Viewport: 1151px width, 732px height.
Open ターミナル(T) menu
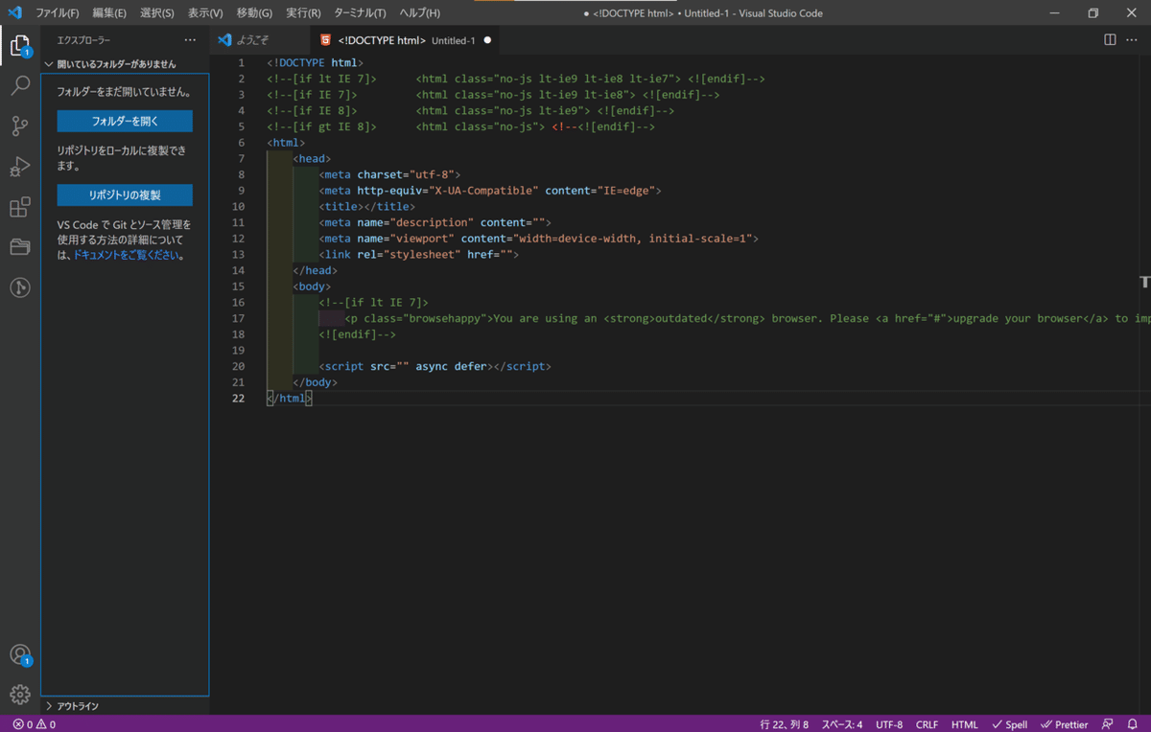[360, 12]
